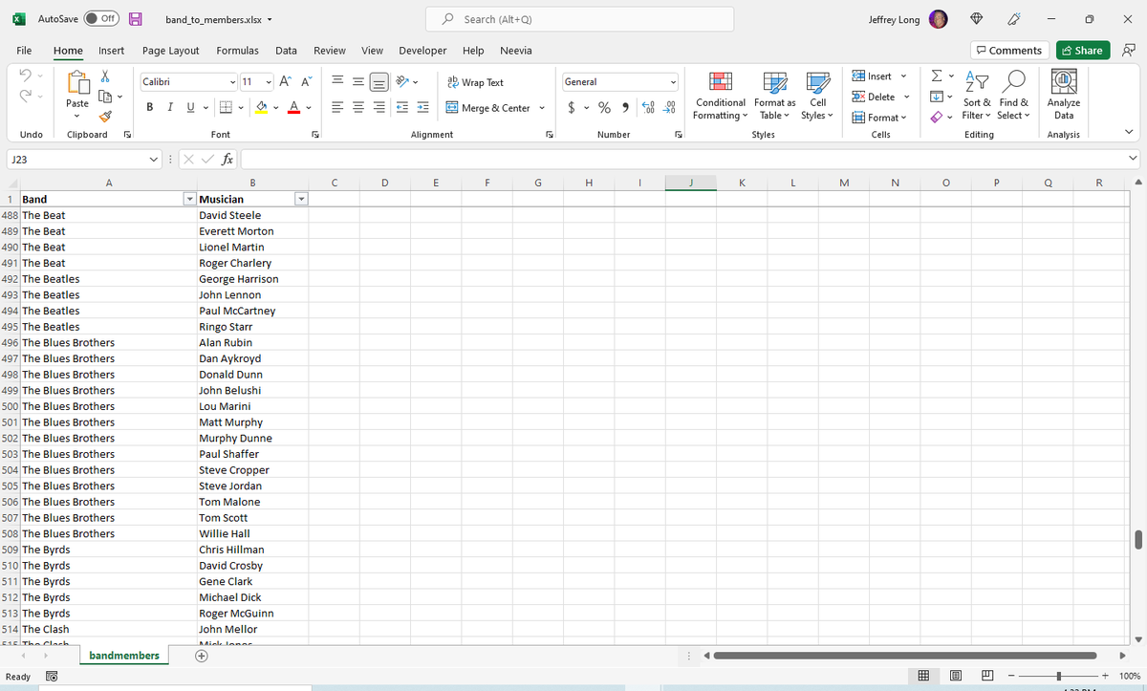
Task: Click the Comments button
Action: point(1008,51)
